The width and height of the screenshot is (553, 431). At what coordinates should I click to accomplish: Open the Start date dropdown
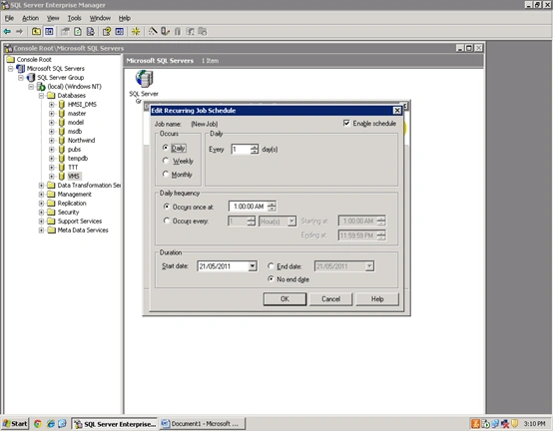pyautogui.click(x=253, y=266)
